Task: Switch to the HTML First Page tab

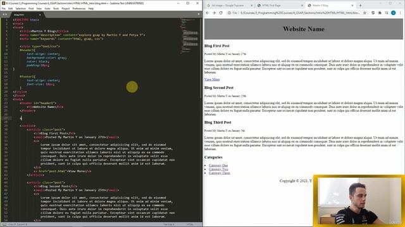Action: [279, 5]
